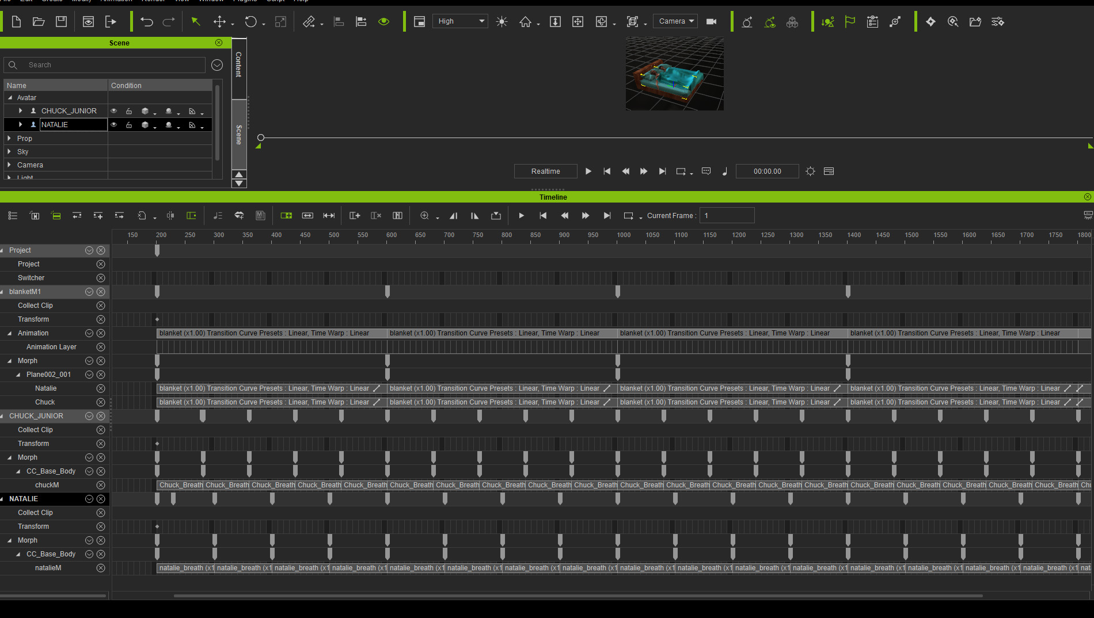Jump to start frame in viewport player

(x=607, y=171)
